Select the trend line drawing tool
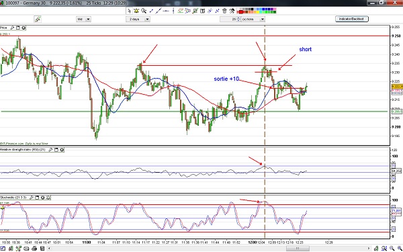The height and width of the screenshot is (252, 403). 159,11
